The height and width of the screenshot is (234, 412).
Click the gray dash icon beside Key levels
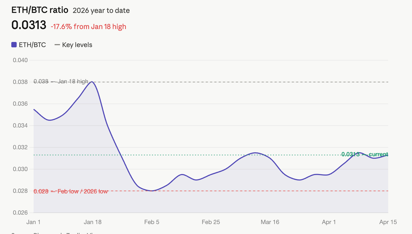[x=57, y=45]
